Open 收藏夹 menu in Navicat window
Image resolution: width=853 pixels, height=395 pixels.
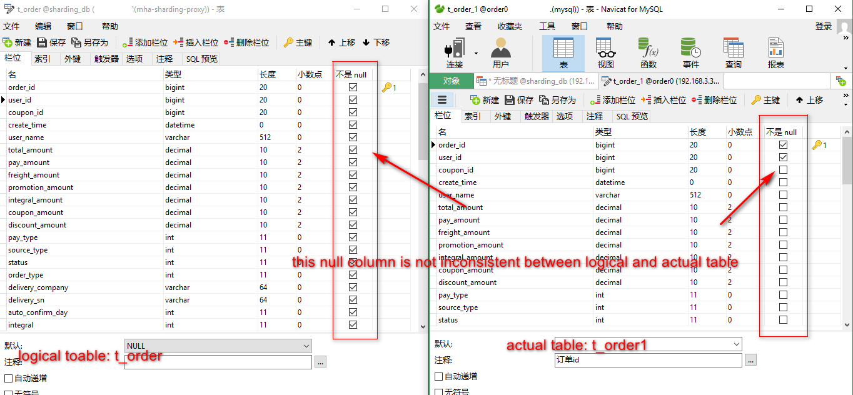[510, 26]
